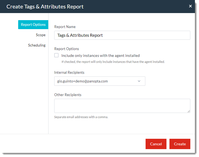
Task: Click into the Report Name text field
Action: pyautogui.click(x=122, y=35)
